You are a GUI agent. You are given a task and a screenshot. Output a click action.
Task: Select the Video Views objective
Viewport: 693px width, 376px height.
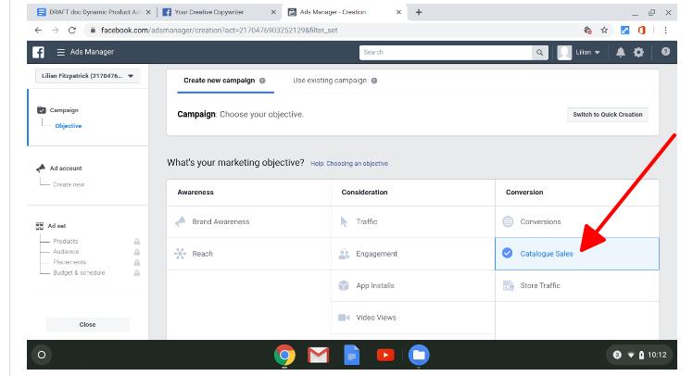(413, 318)
